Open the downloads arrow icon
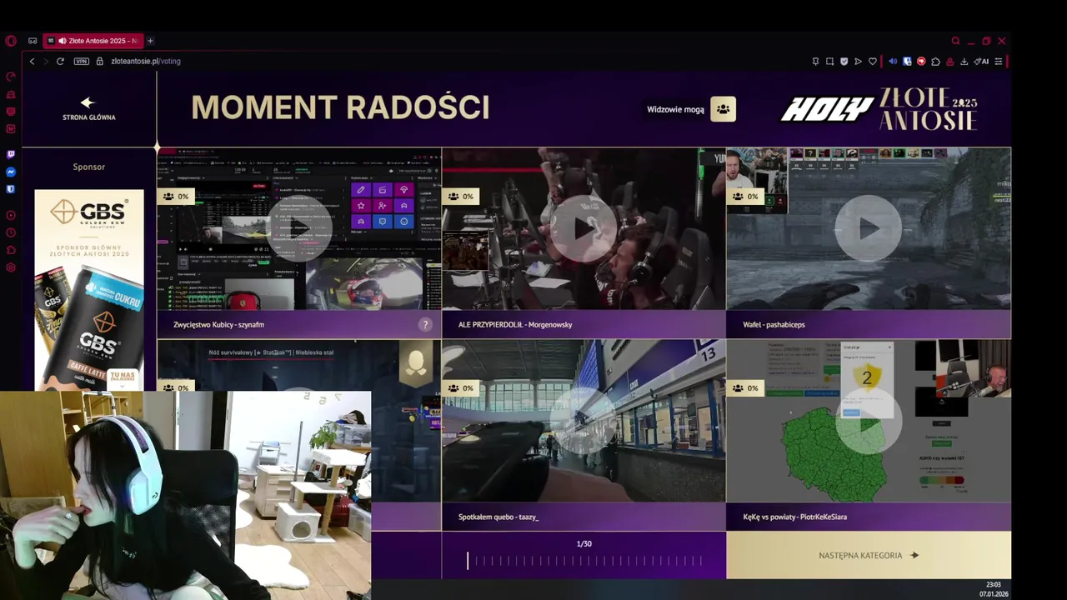 [x=964, y=62]
